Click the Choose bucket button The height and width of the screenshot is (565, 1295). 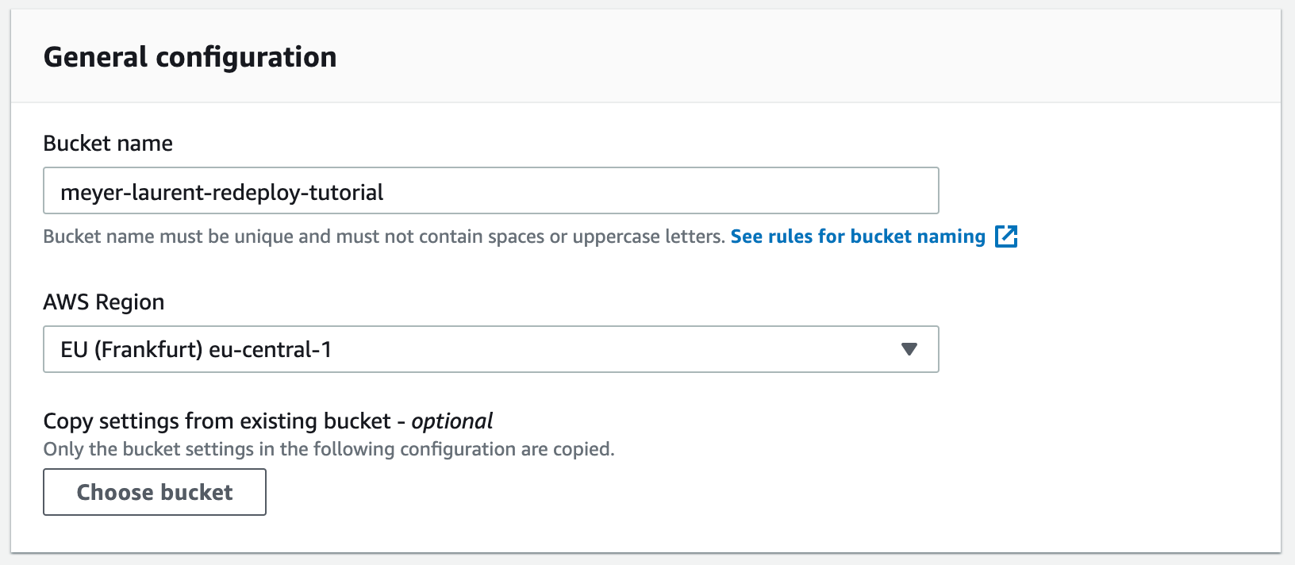pos(155,492)
